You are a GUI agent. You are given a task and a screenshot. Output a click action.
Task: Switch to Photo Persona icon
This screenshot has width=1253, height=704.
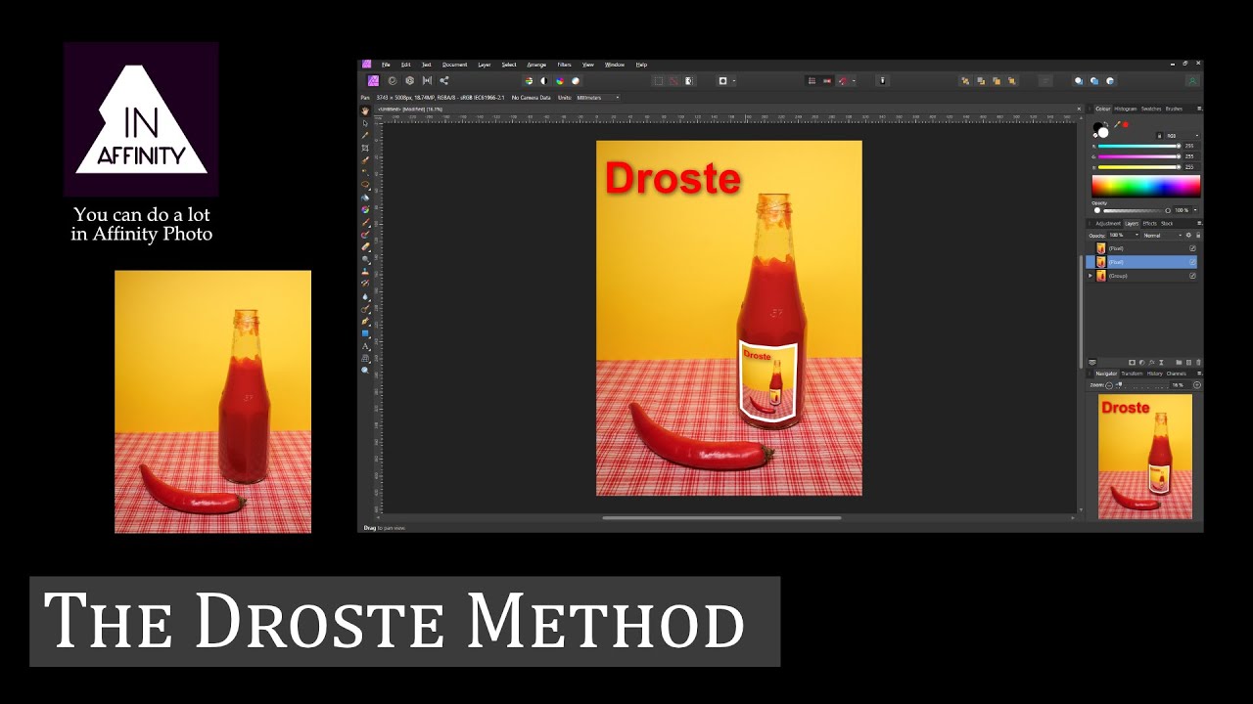373,81
